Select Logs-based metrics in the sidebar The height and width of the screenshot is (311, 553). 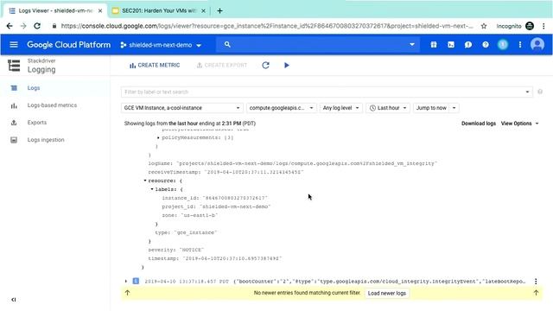tap(52, 105)
